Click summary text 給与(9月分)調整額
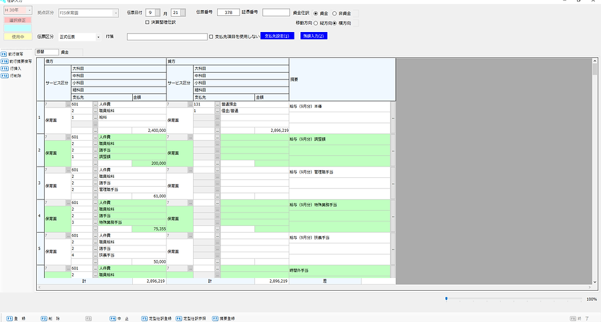The width and height of the screenshot is (601, 322). [x=307, y=139]
